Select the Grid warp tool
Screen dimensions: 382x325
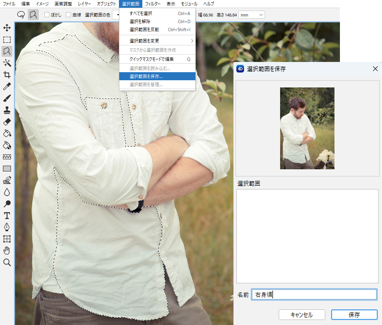(x=7, y=239)
